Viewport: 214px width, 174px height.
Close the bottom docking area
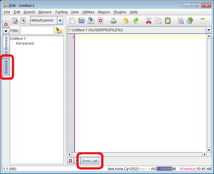coord(70,161)
